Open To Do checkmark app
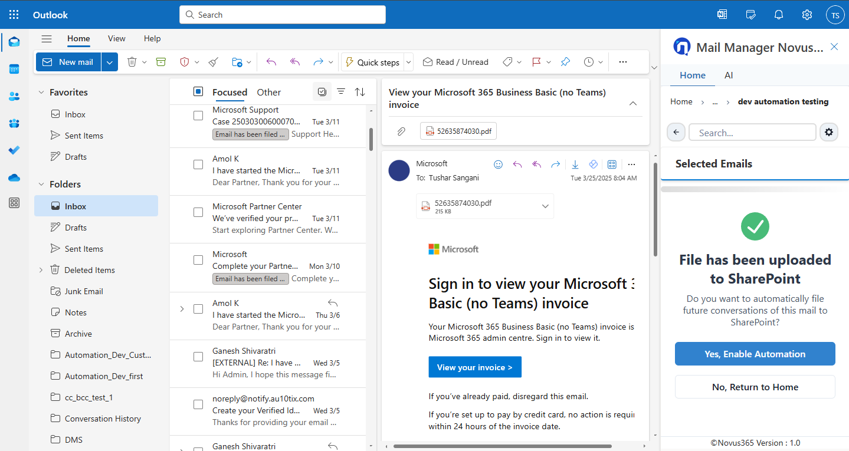This screenshot has height=451, width=849. pos(14,150)
